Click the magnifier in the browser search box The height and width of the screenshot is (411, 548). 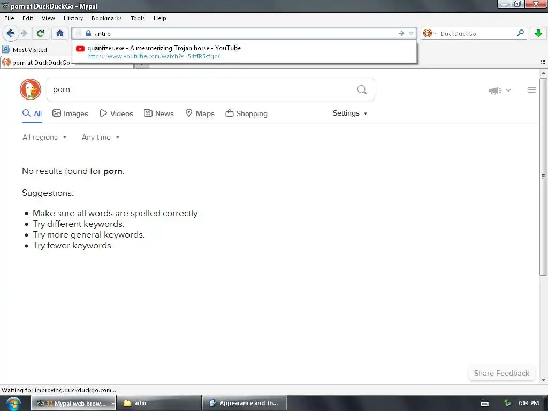(520, 33)
